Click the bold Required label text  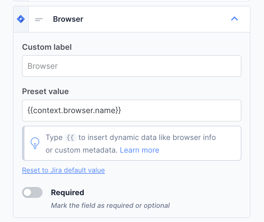click(68, 192)
